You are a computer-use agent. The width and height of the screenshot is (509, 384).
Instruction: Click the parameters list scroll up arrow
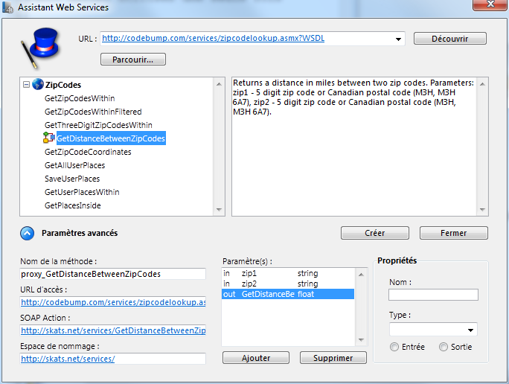coord(361,275)
